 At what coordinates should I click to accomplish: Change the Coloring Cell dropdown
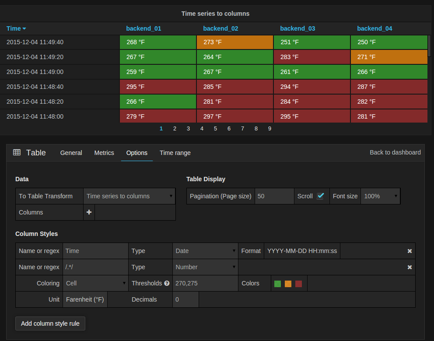click(x=95, y=283)
